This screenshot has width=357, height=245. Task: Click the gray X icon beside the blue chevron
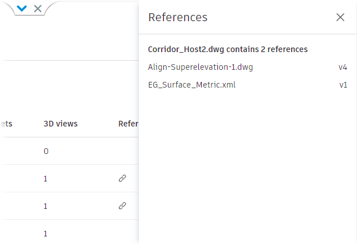pyautogui.click(x=38, y=8)
